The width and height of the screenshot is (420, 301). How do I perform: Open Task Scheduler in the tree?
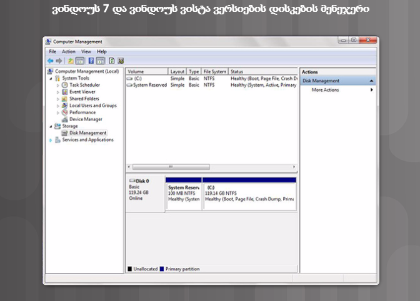[x=84, y=85]
